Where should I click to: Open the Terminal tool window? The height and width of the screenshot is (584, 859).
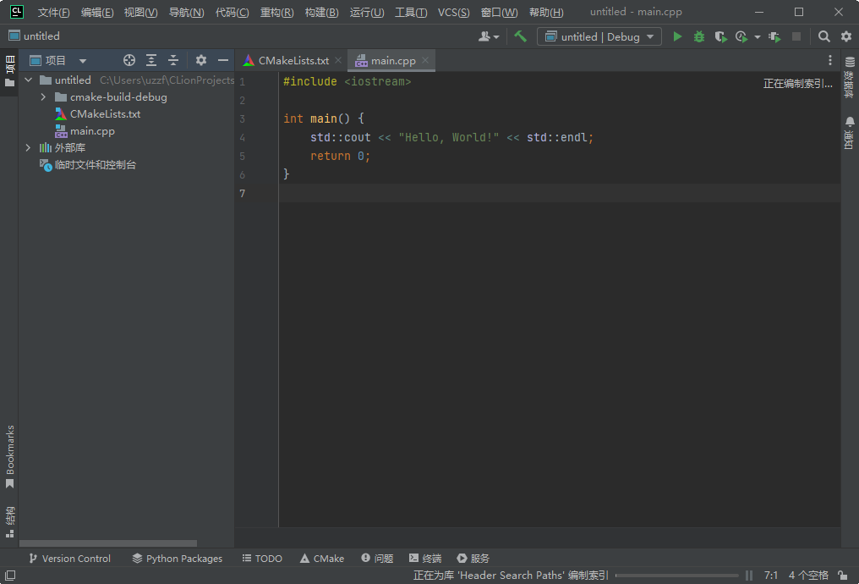[425, 559]
